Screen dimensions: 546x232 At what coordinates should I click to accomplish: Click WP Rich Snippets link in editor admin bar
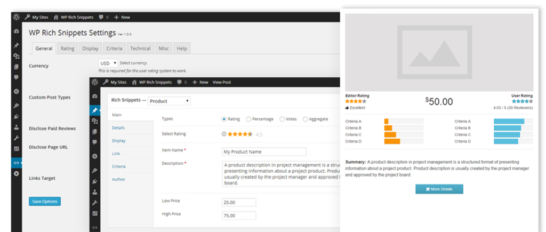(151, 82)
